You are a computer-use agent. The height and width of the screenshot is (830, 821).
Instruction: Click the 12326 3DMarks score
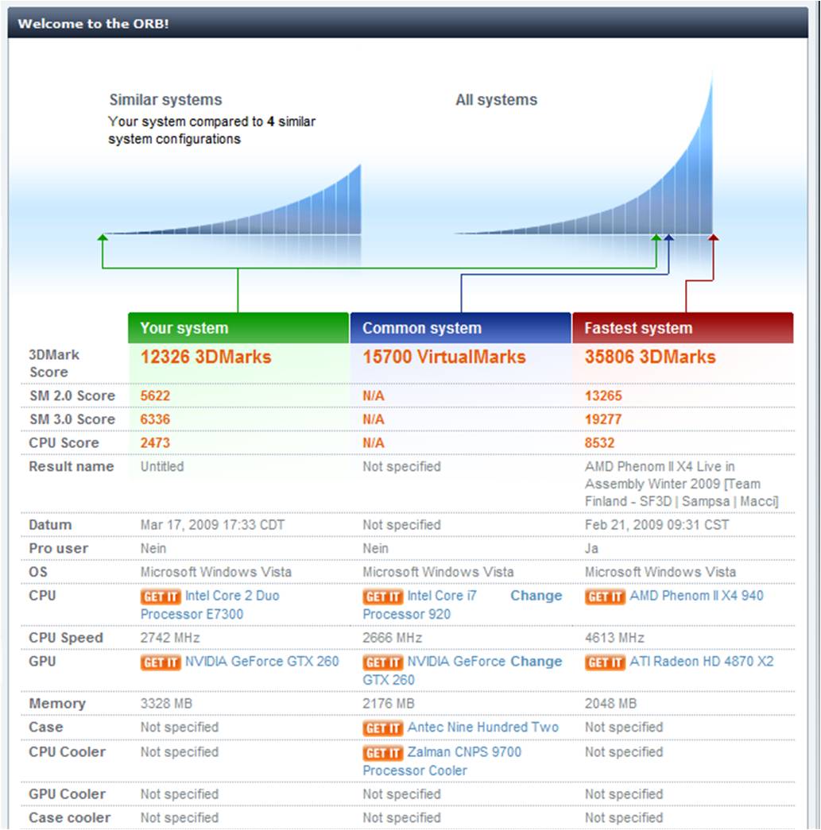coord(206,357)
